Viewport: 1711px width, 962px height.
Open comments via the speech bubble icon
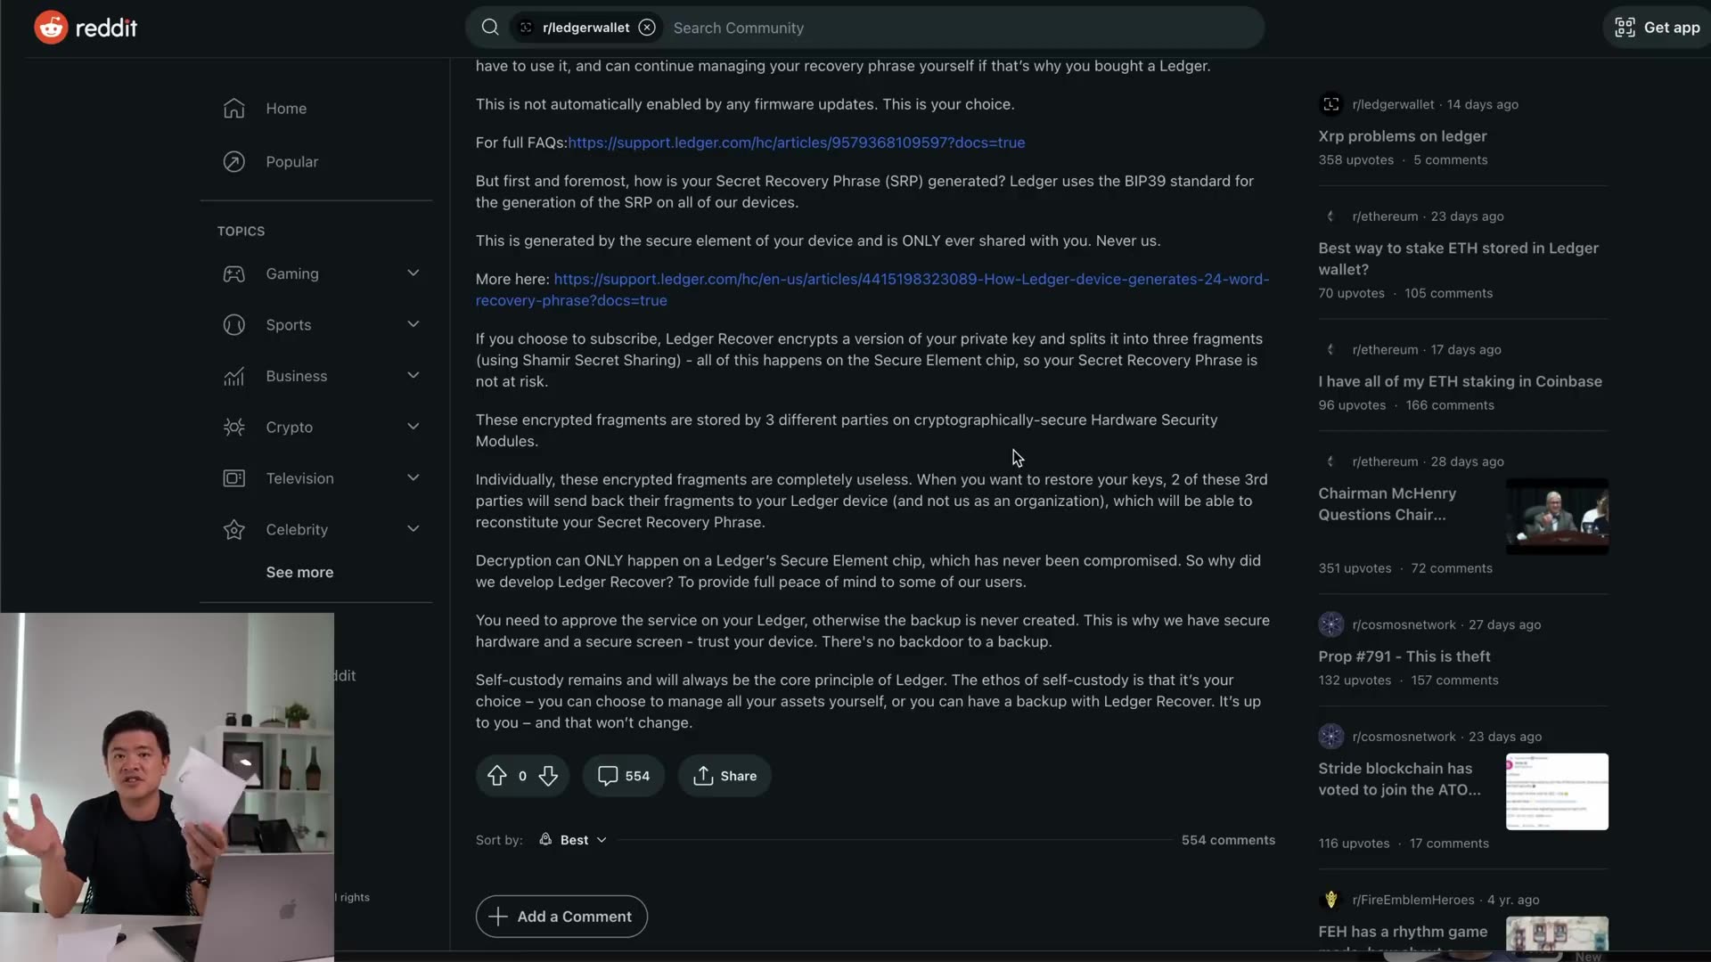click(609, 775)
